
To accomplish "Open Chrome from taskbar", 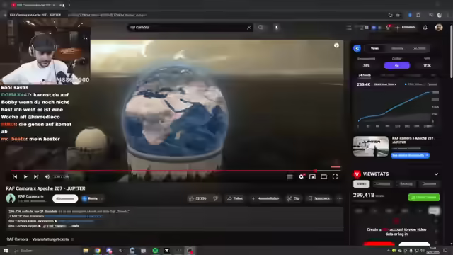I will pos(98,251).
